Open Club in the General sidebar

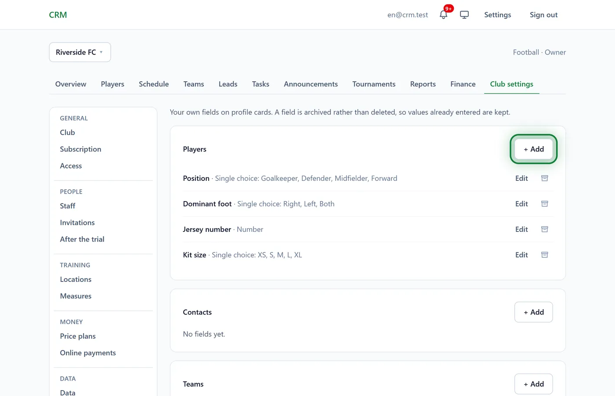[67, 133]
